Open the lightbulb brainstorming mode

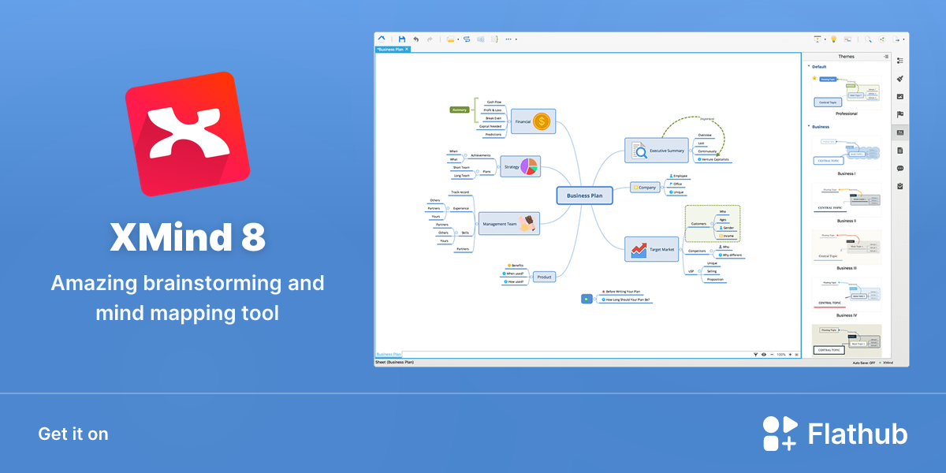[x=833, y=39]
